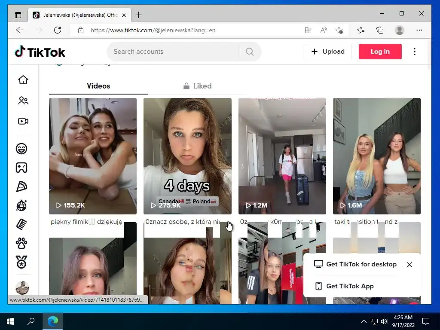The image size is (440, 330).
Task: Show hidden system tray icons
Action: 364,321
